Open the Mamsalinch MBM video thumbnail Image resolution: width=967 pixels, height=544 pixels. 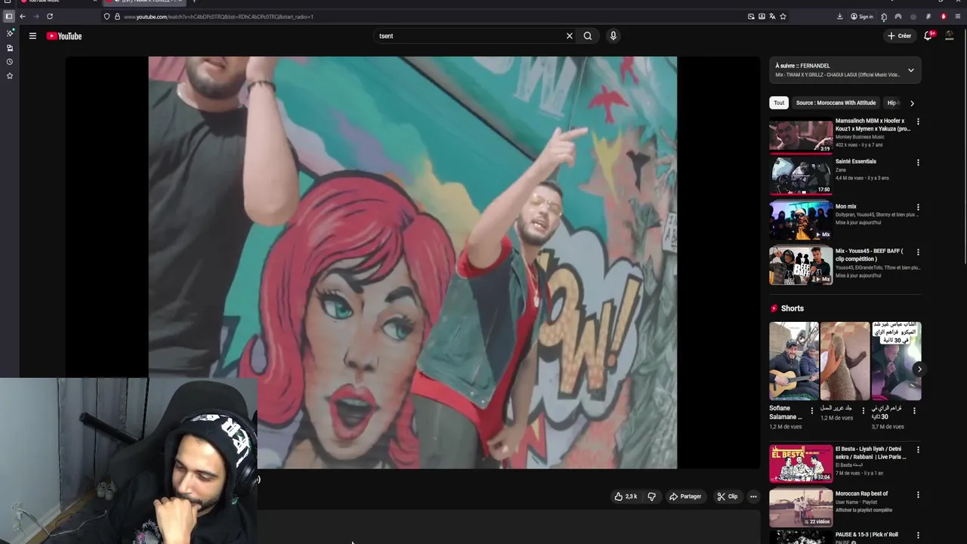point(801,134)
